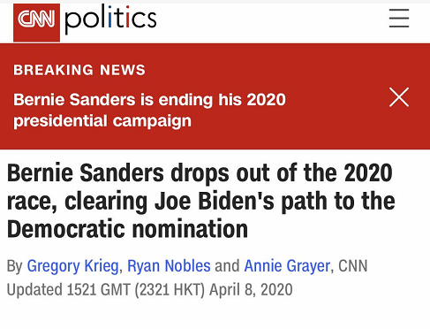Click the word 'and' between author names
This screenshot has width=430, height=329.
(227, 266)
